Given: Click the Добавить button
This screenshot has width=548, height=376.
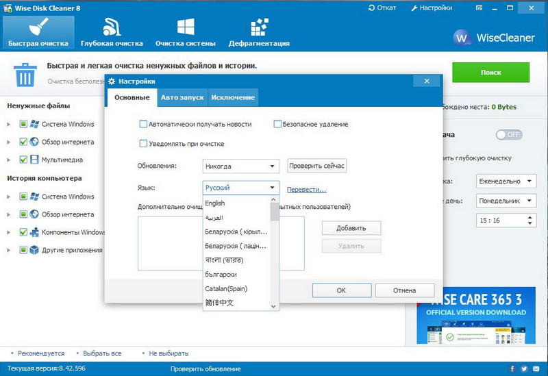Looking at the screenshot, I should (x=351, y=228).
